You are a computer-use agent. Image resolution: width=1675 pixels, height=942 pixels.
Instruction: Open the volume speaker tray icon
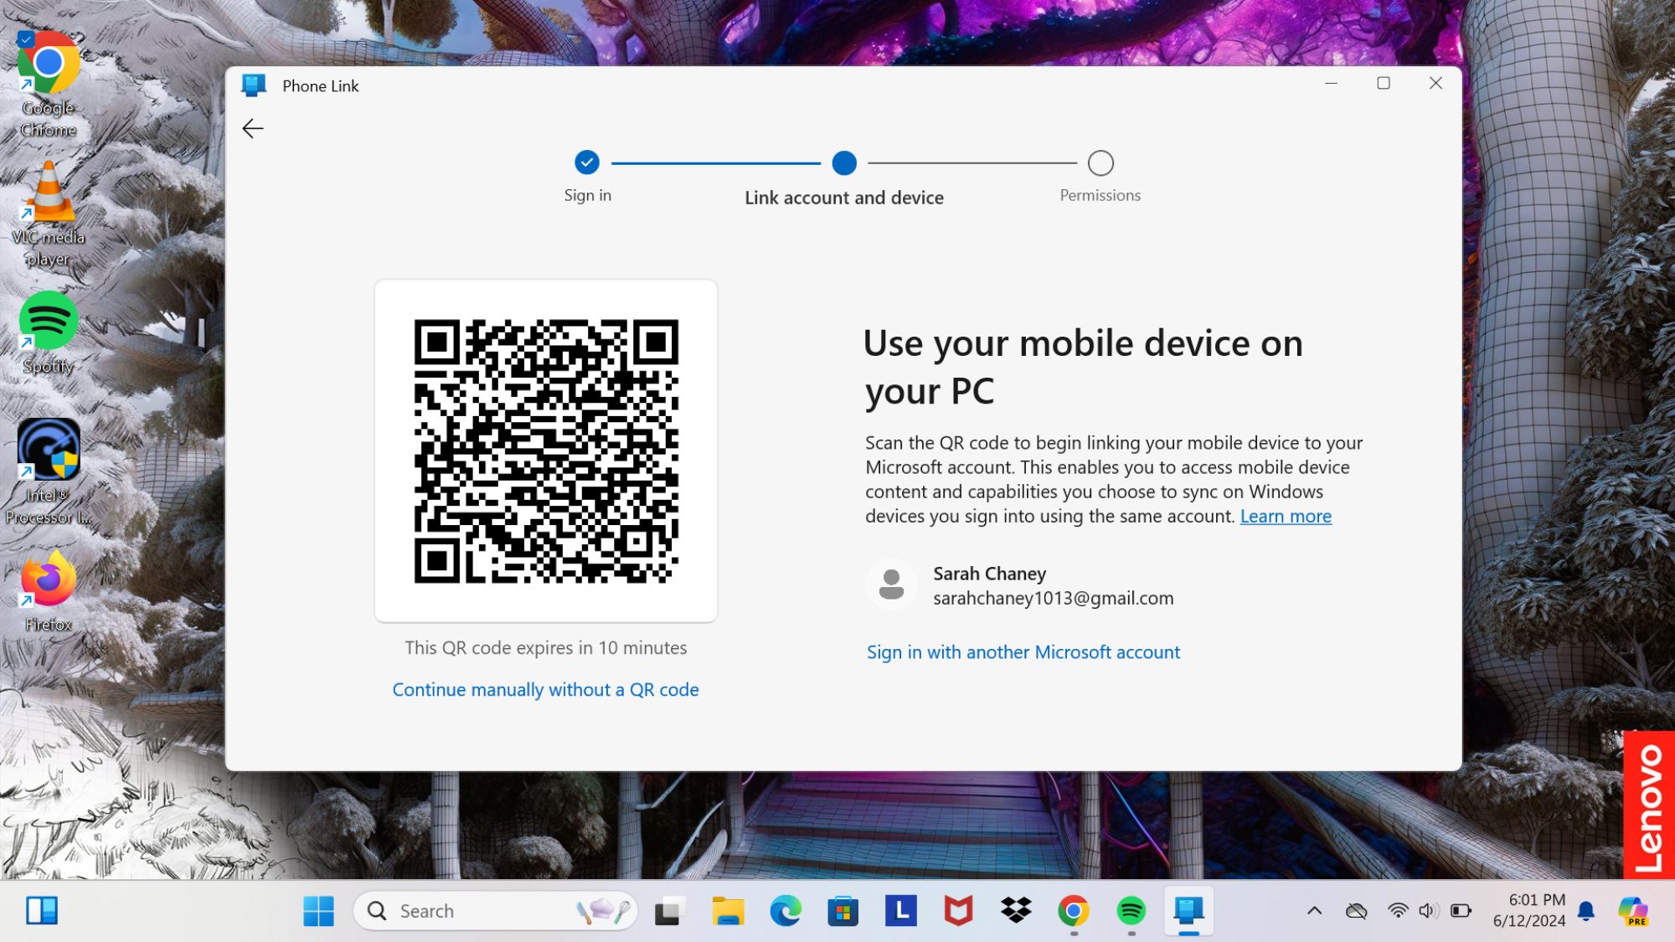click(x=1429, y=911)
